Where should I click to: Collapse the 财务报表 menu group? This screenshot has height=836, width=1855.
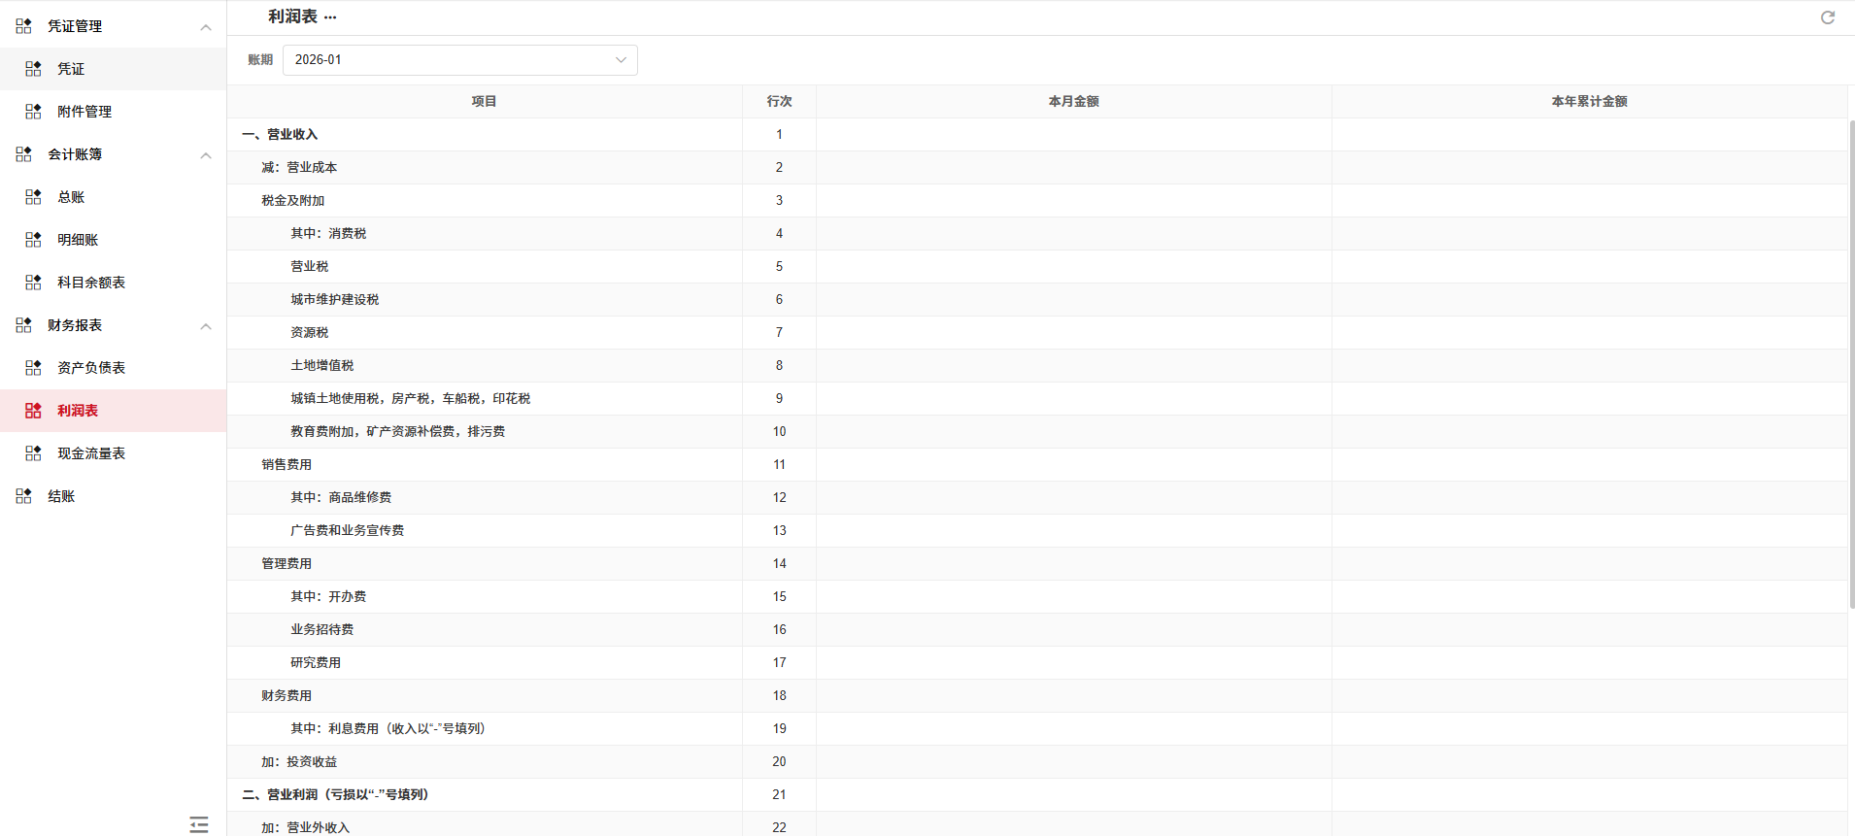click(206, 326)
